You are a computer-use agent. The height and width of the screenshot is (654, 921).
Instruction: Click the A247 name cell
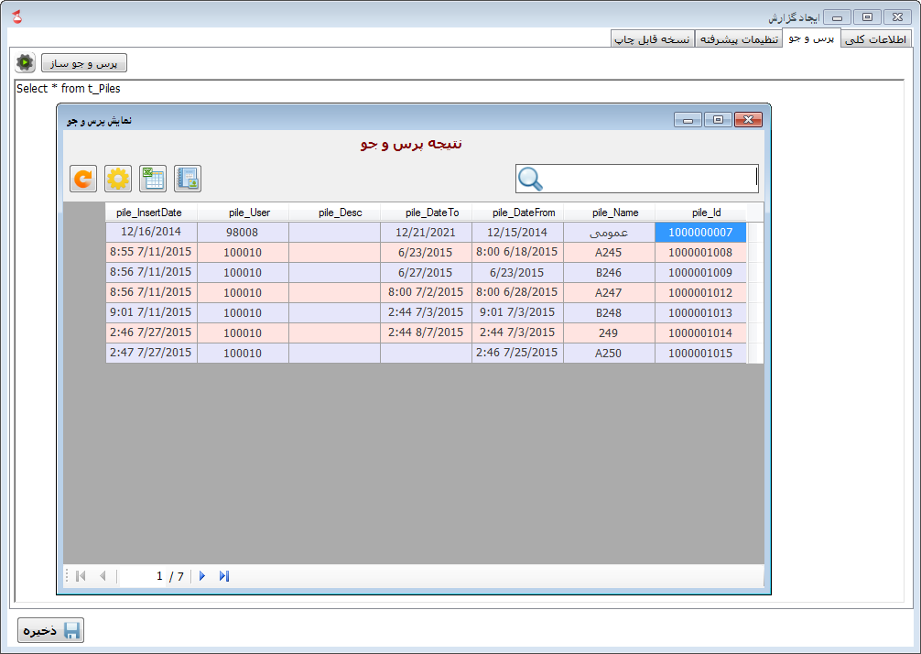pos(609,292)
